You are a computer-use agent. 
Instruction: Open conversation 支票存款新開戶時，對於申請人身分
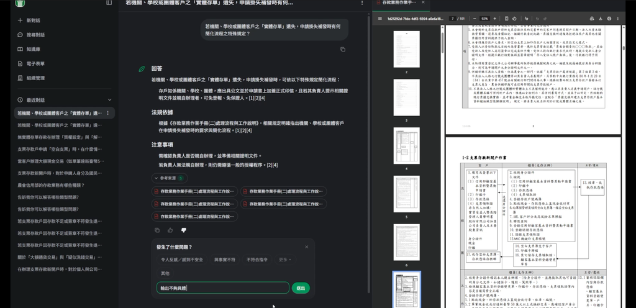[x=60, y=173]
